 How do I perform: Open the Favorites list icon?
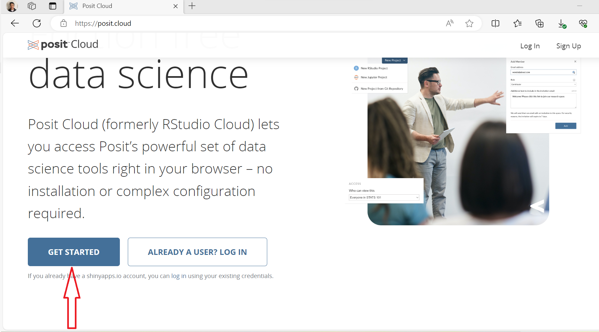pyautogui.click(x=518, y=23)
